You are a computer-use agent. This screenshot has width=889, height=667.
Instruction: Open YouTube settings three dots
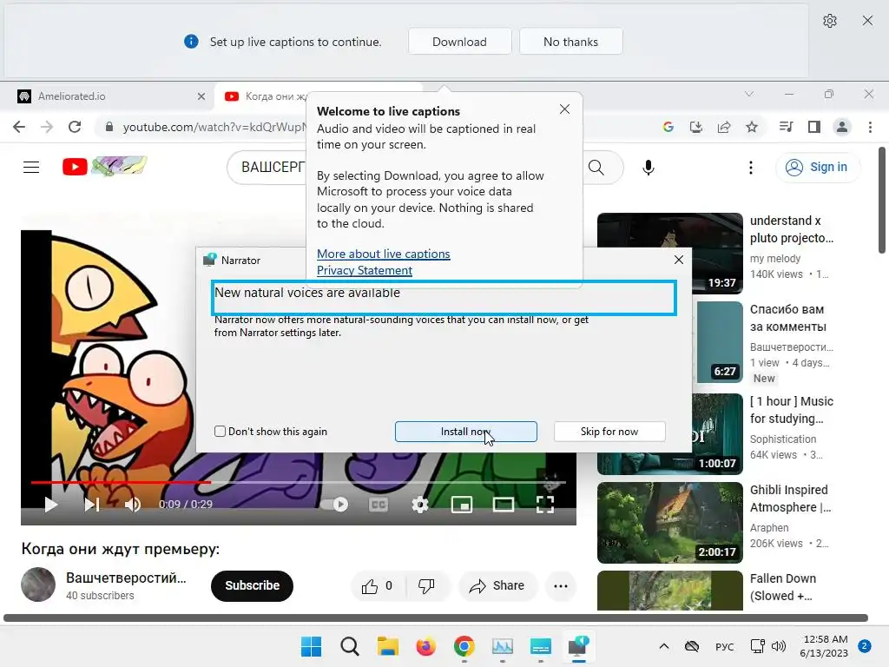pos(751,168)
